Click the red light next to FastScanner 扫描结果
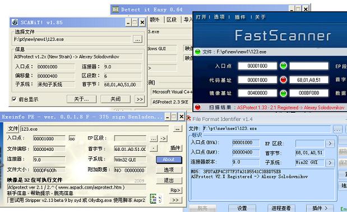The width and height of the screenshot is (347, 212). tap(198, 107)
